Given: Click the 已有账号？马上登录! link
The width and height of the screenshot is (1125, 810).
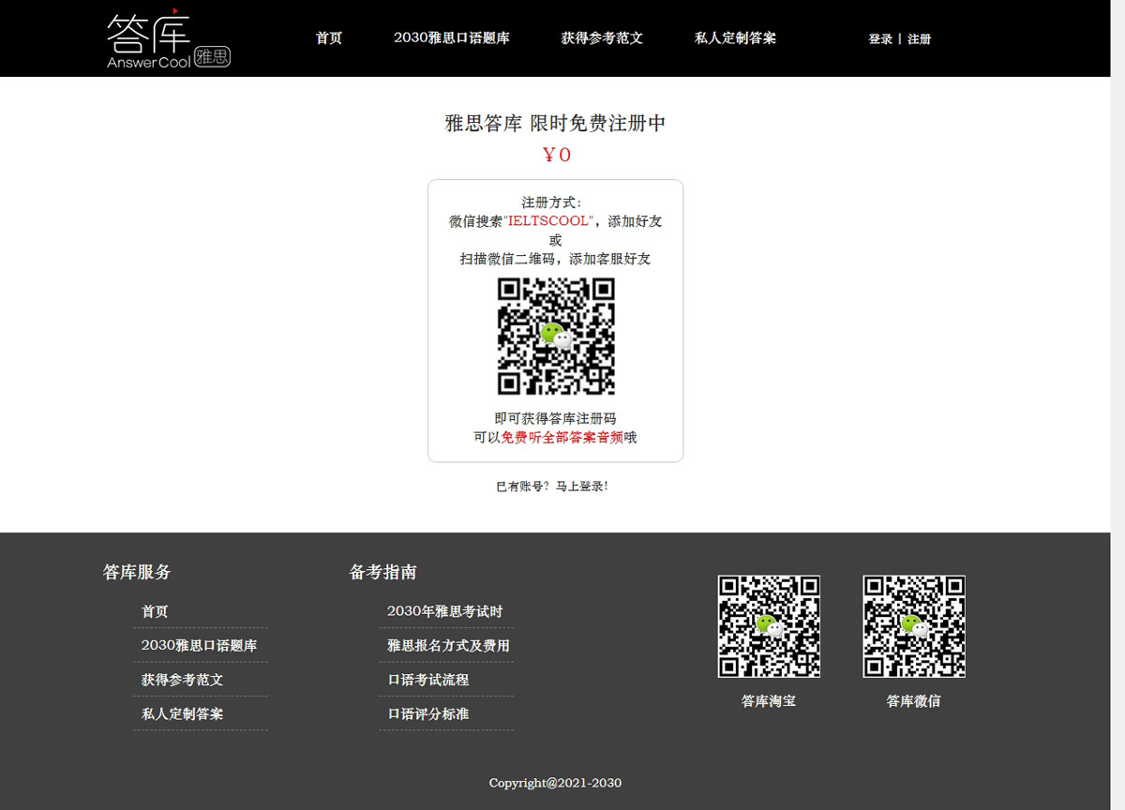Looking at the screenshot, I should [x=552, y=487].
